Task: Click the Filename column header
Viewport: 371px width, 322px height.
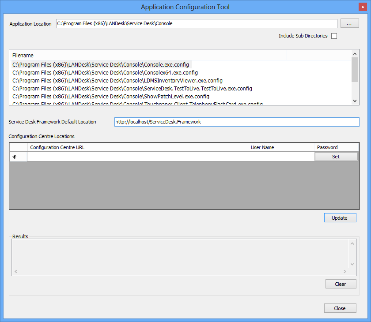Action: coord(148,55)
